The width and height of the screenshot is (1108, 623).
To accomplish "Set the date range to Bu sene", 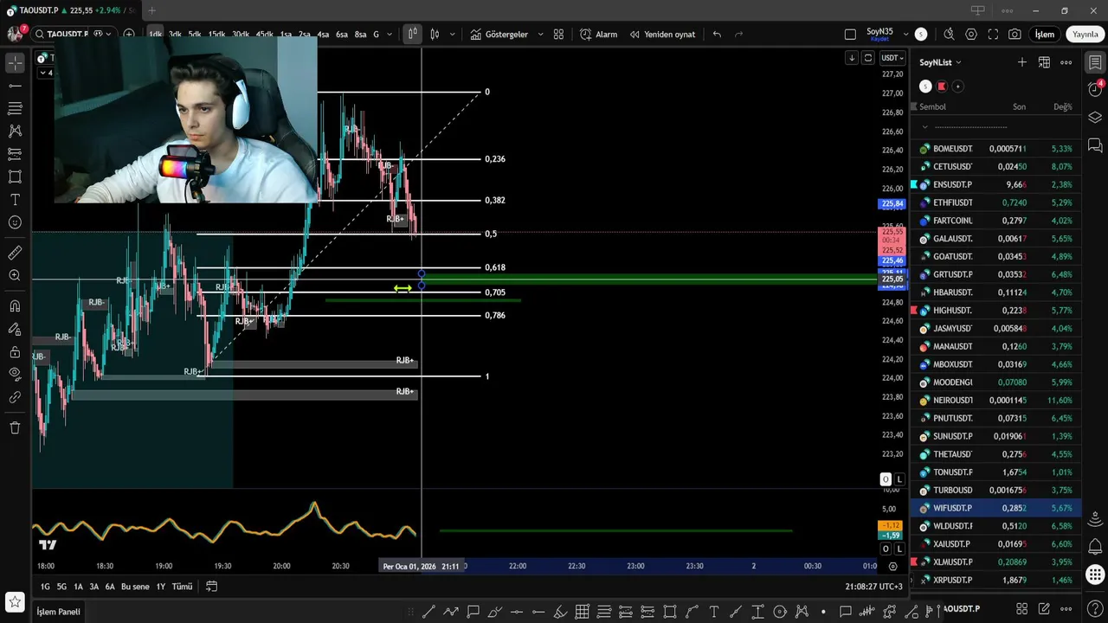I will [135, 587].
